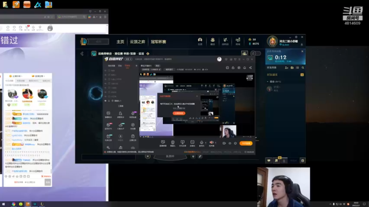Open the Collection (藏品) icon in League client
Screen dimensions: 369x207
213,40
